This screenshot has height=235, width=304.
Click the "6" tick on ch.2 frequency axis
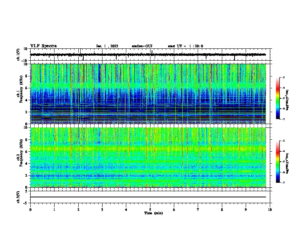pos(27,152)
